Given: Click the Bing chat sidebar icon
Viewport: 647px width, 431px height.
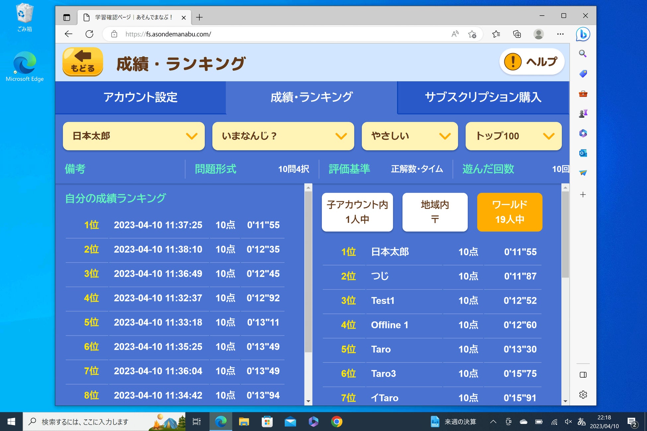Looking at the screenshot, I should [x=583, y=34].
